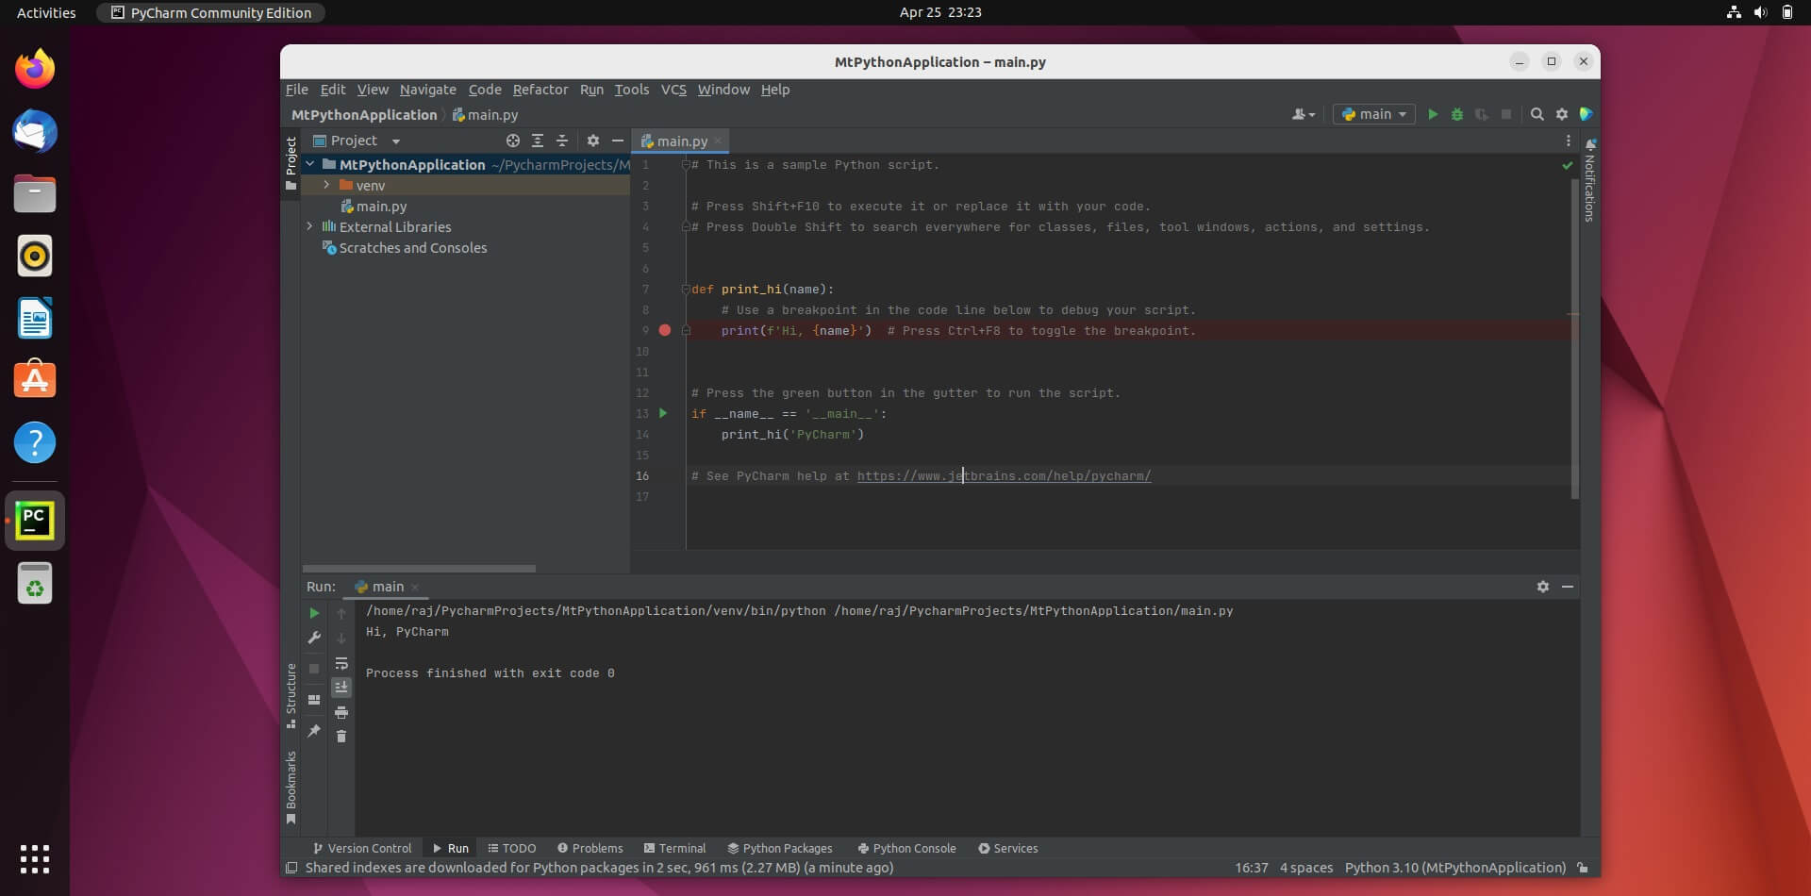1811x896 pixels.
Task: Rerun the script in Run panel
Action: pos(314,613)
